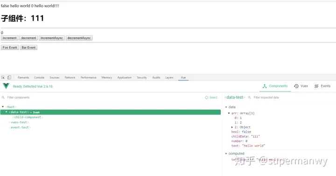
Task: Click the inspect element cursor icon
Action: [x=3, y=77]
